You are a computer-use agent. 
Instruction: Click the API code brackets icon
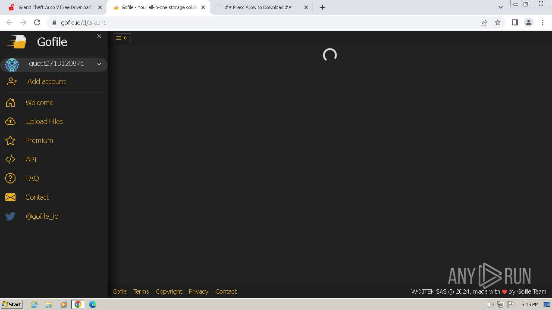click(x=10, y=159)
